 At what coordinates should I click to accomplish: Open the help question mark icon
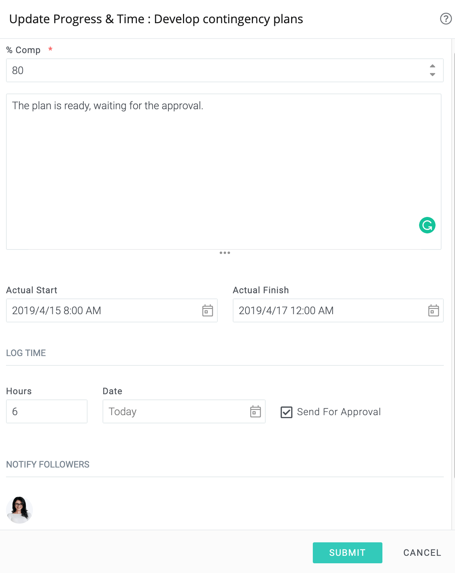tap(446, 19)
